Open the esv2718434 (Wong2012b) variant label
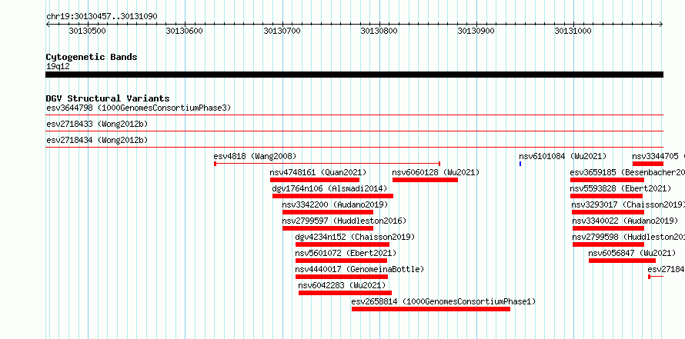The width and height of the screenshot is (685, 339). click(97, 140)
